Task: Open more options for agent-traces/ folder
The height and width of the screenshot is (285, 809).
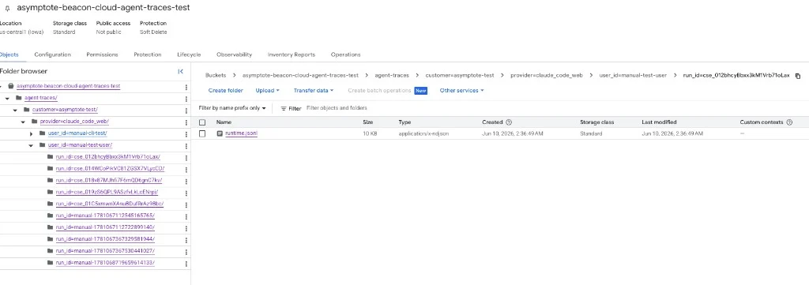Action: tap(186, 98)
